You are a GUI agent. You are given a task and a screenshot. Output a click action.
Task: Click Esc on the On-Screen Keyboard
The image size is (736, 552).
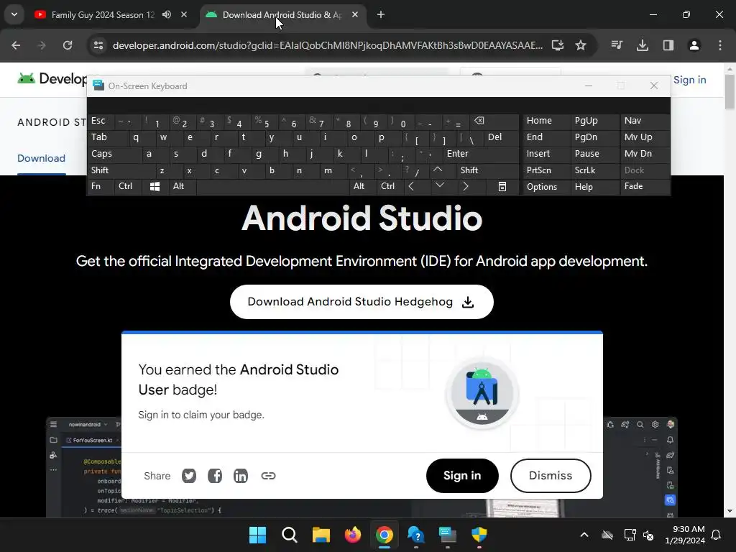[100, 121]
